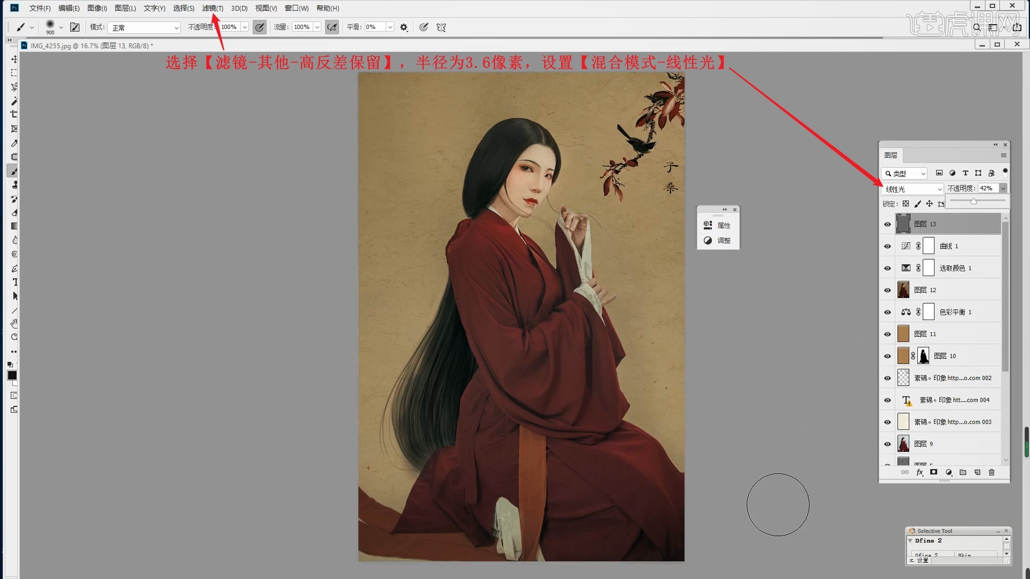Click the delete layer trash icon
The image size is (1030, 579).
click(x=991, y=472)
